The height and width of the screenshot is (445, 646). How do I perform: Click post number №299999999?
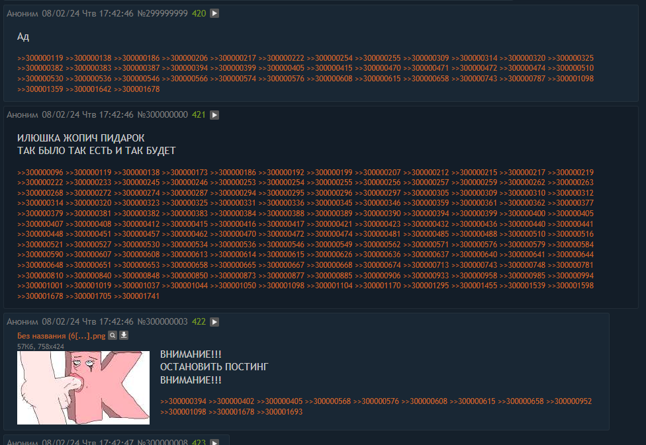(162, 14)
